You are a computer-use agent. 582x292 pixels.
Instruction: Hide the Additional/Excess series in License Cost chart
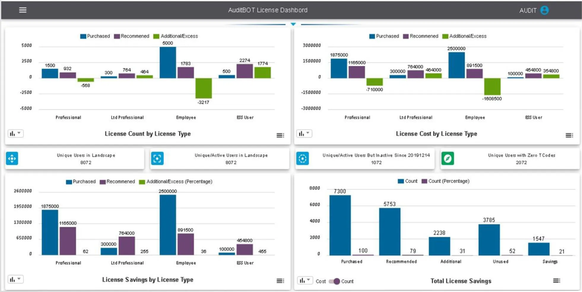pos(464,36)
